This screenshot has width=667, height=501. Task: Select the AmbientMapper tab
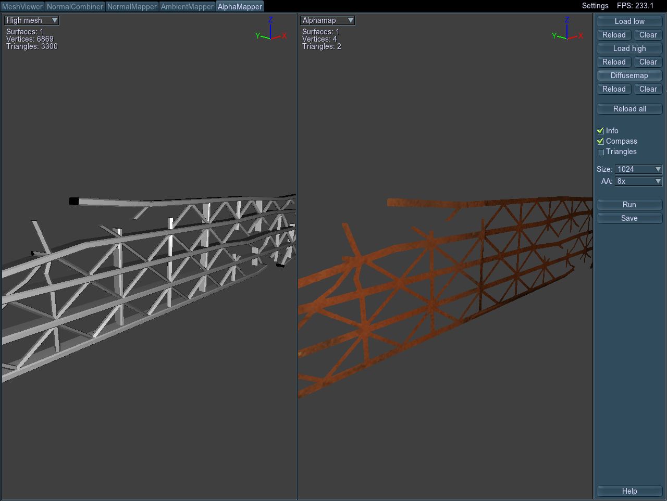point(187,7)
